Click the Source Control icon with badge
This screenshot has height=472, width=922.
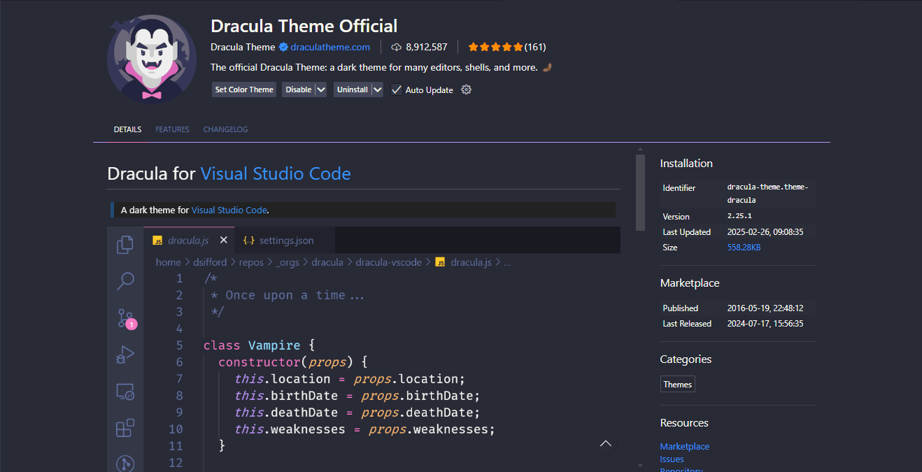tap(126, 318)
